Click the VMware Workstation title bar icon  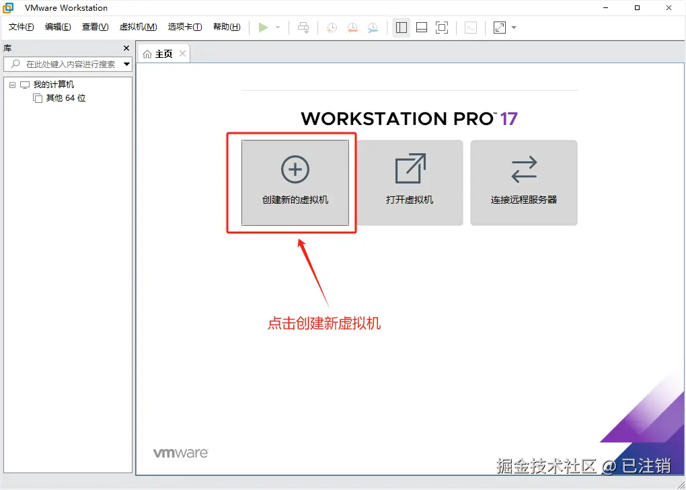(8, 8)
